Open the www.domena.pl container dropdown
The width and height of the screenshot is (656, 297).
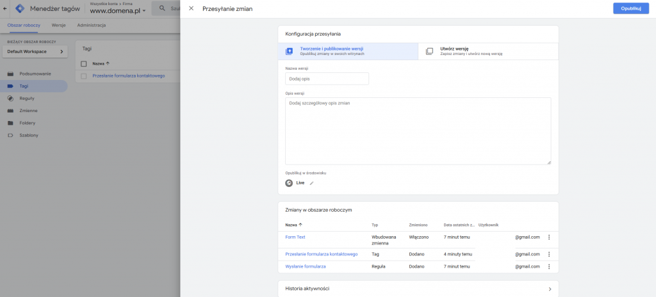[118, 11]
